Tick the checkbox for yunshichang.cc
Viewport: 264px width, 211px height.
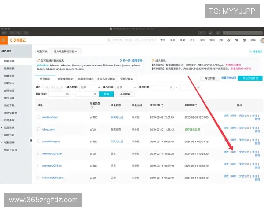click(x=39, y=141)
